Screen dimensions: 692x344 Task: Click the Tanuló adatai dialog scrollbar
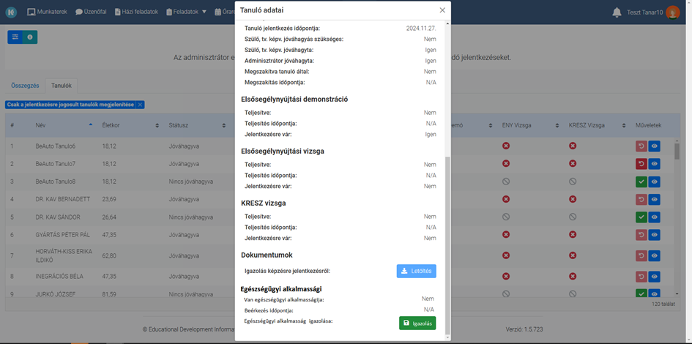(448, 244)
